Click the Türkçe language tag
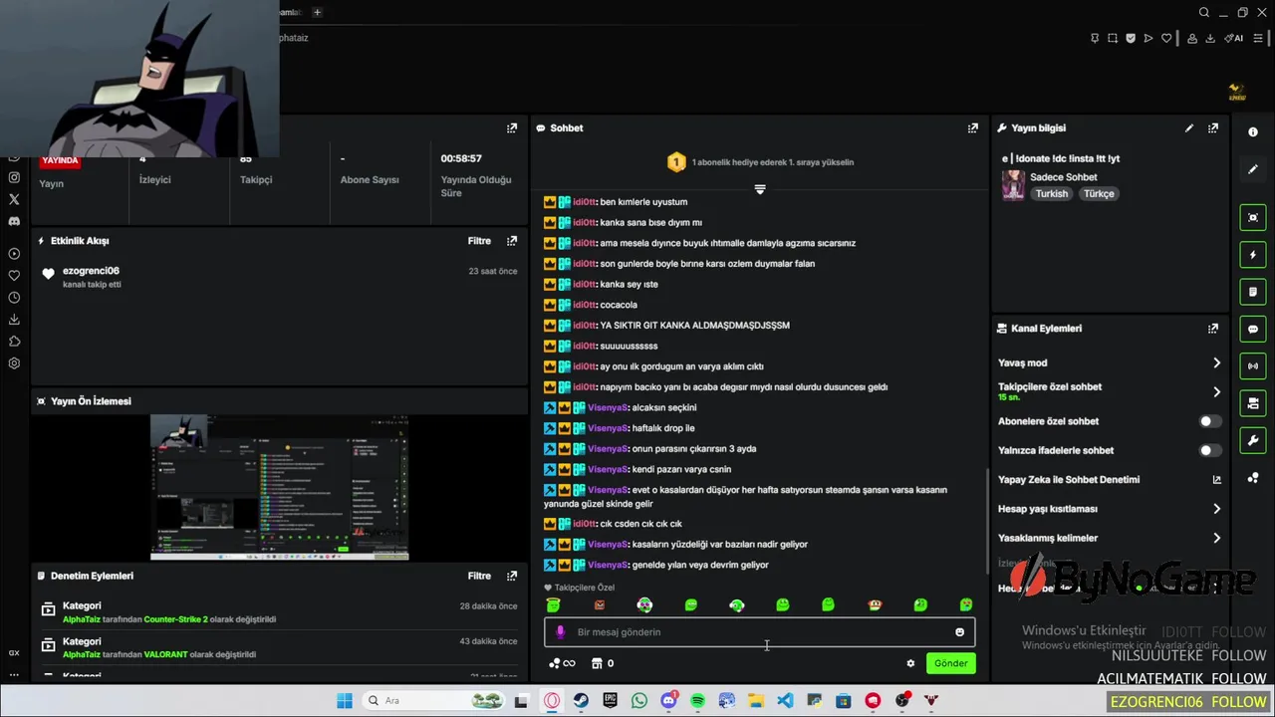 [x=1099, y=194]
